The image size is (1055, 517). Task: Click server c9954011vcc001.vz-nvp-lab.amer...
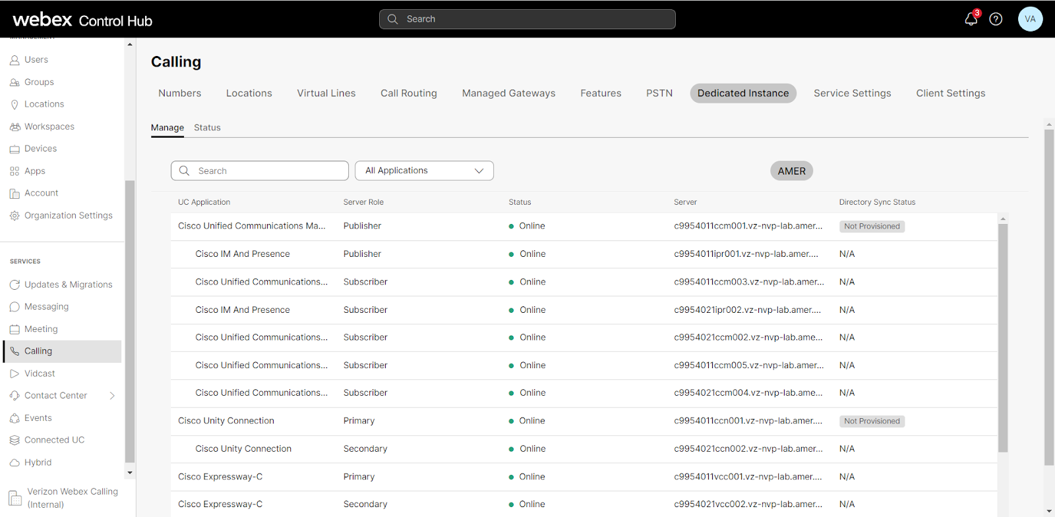point(748,477)
